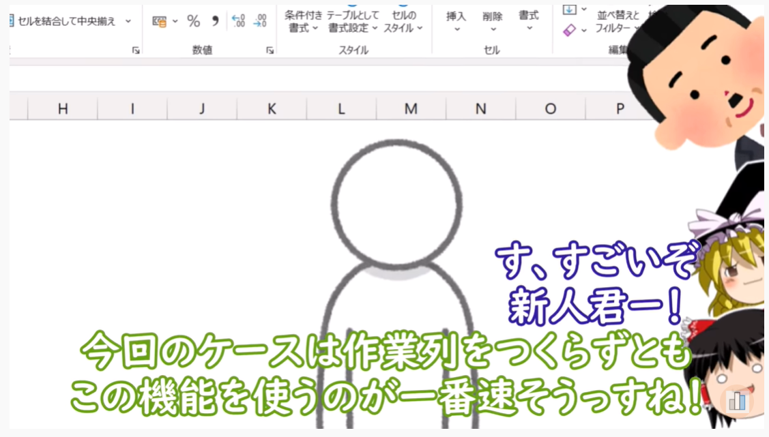Open the 数値 group dialog launcher

pyautogui.click(x=270, y=50)
